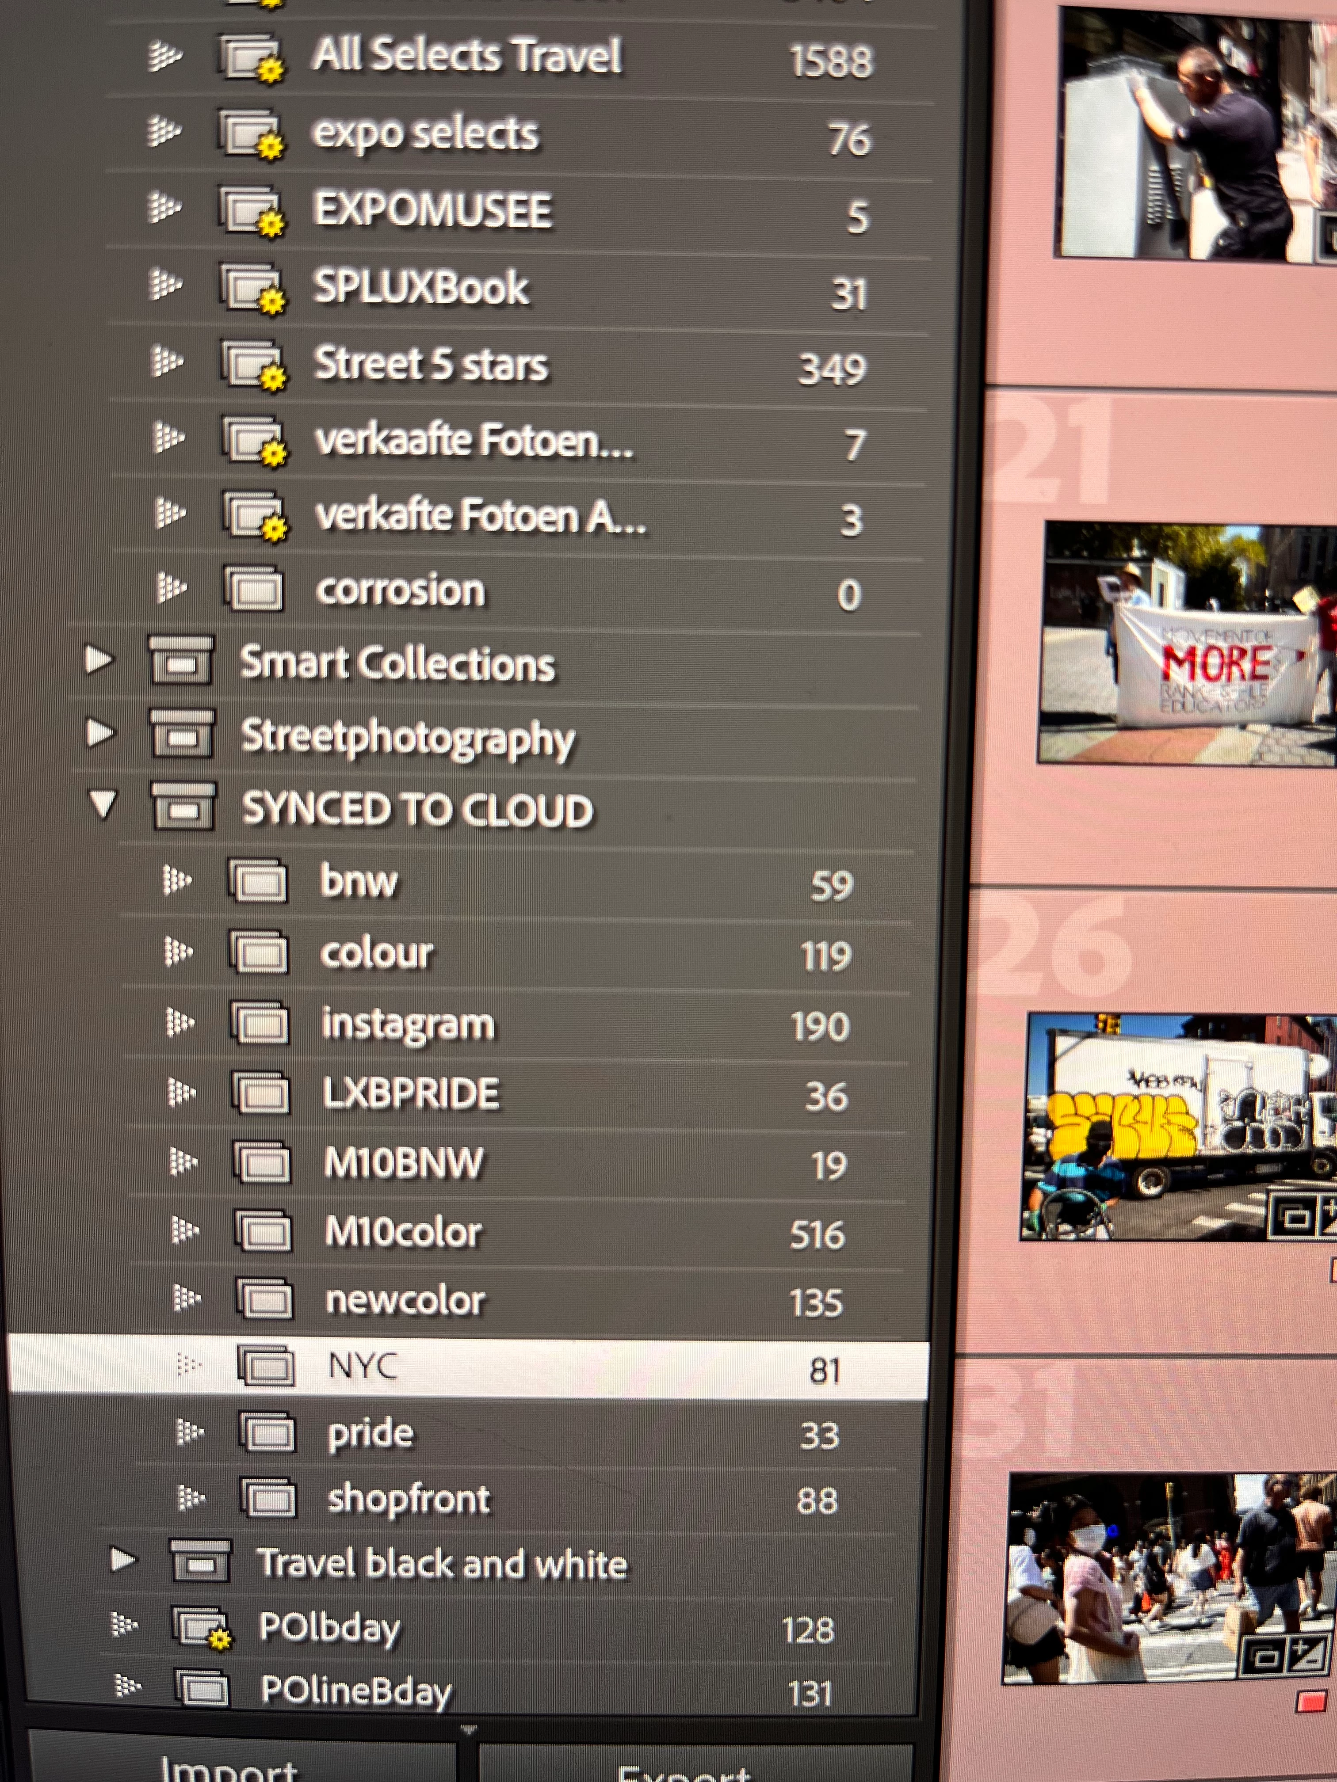
Task: Click the corrosion collection icon
Action: [x=254, y=589]
